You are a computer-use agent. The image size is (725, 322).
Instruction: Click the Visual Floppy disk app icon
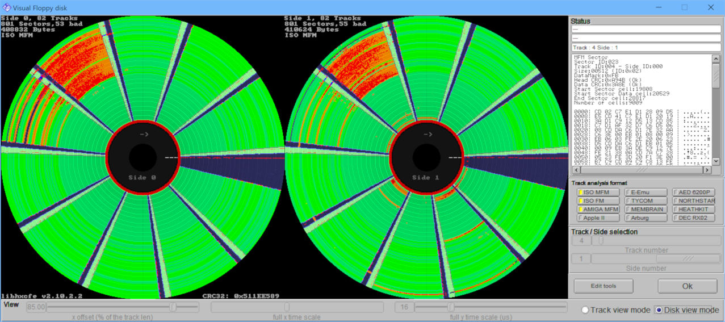point(6,7)
